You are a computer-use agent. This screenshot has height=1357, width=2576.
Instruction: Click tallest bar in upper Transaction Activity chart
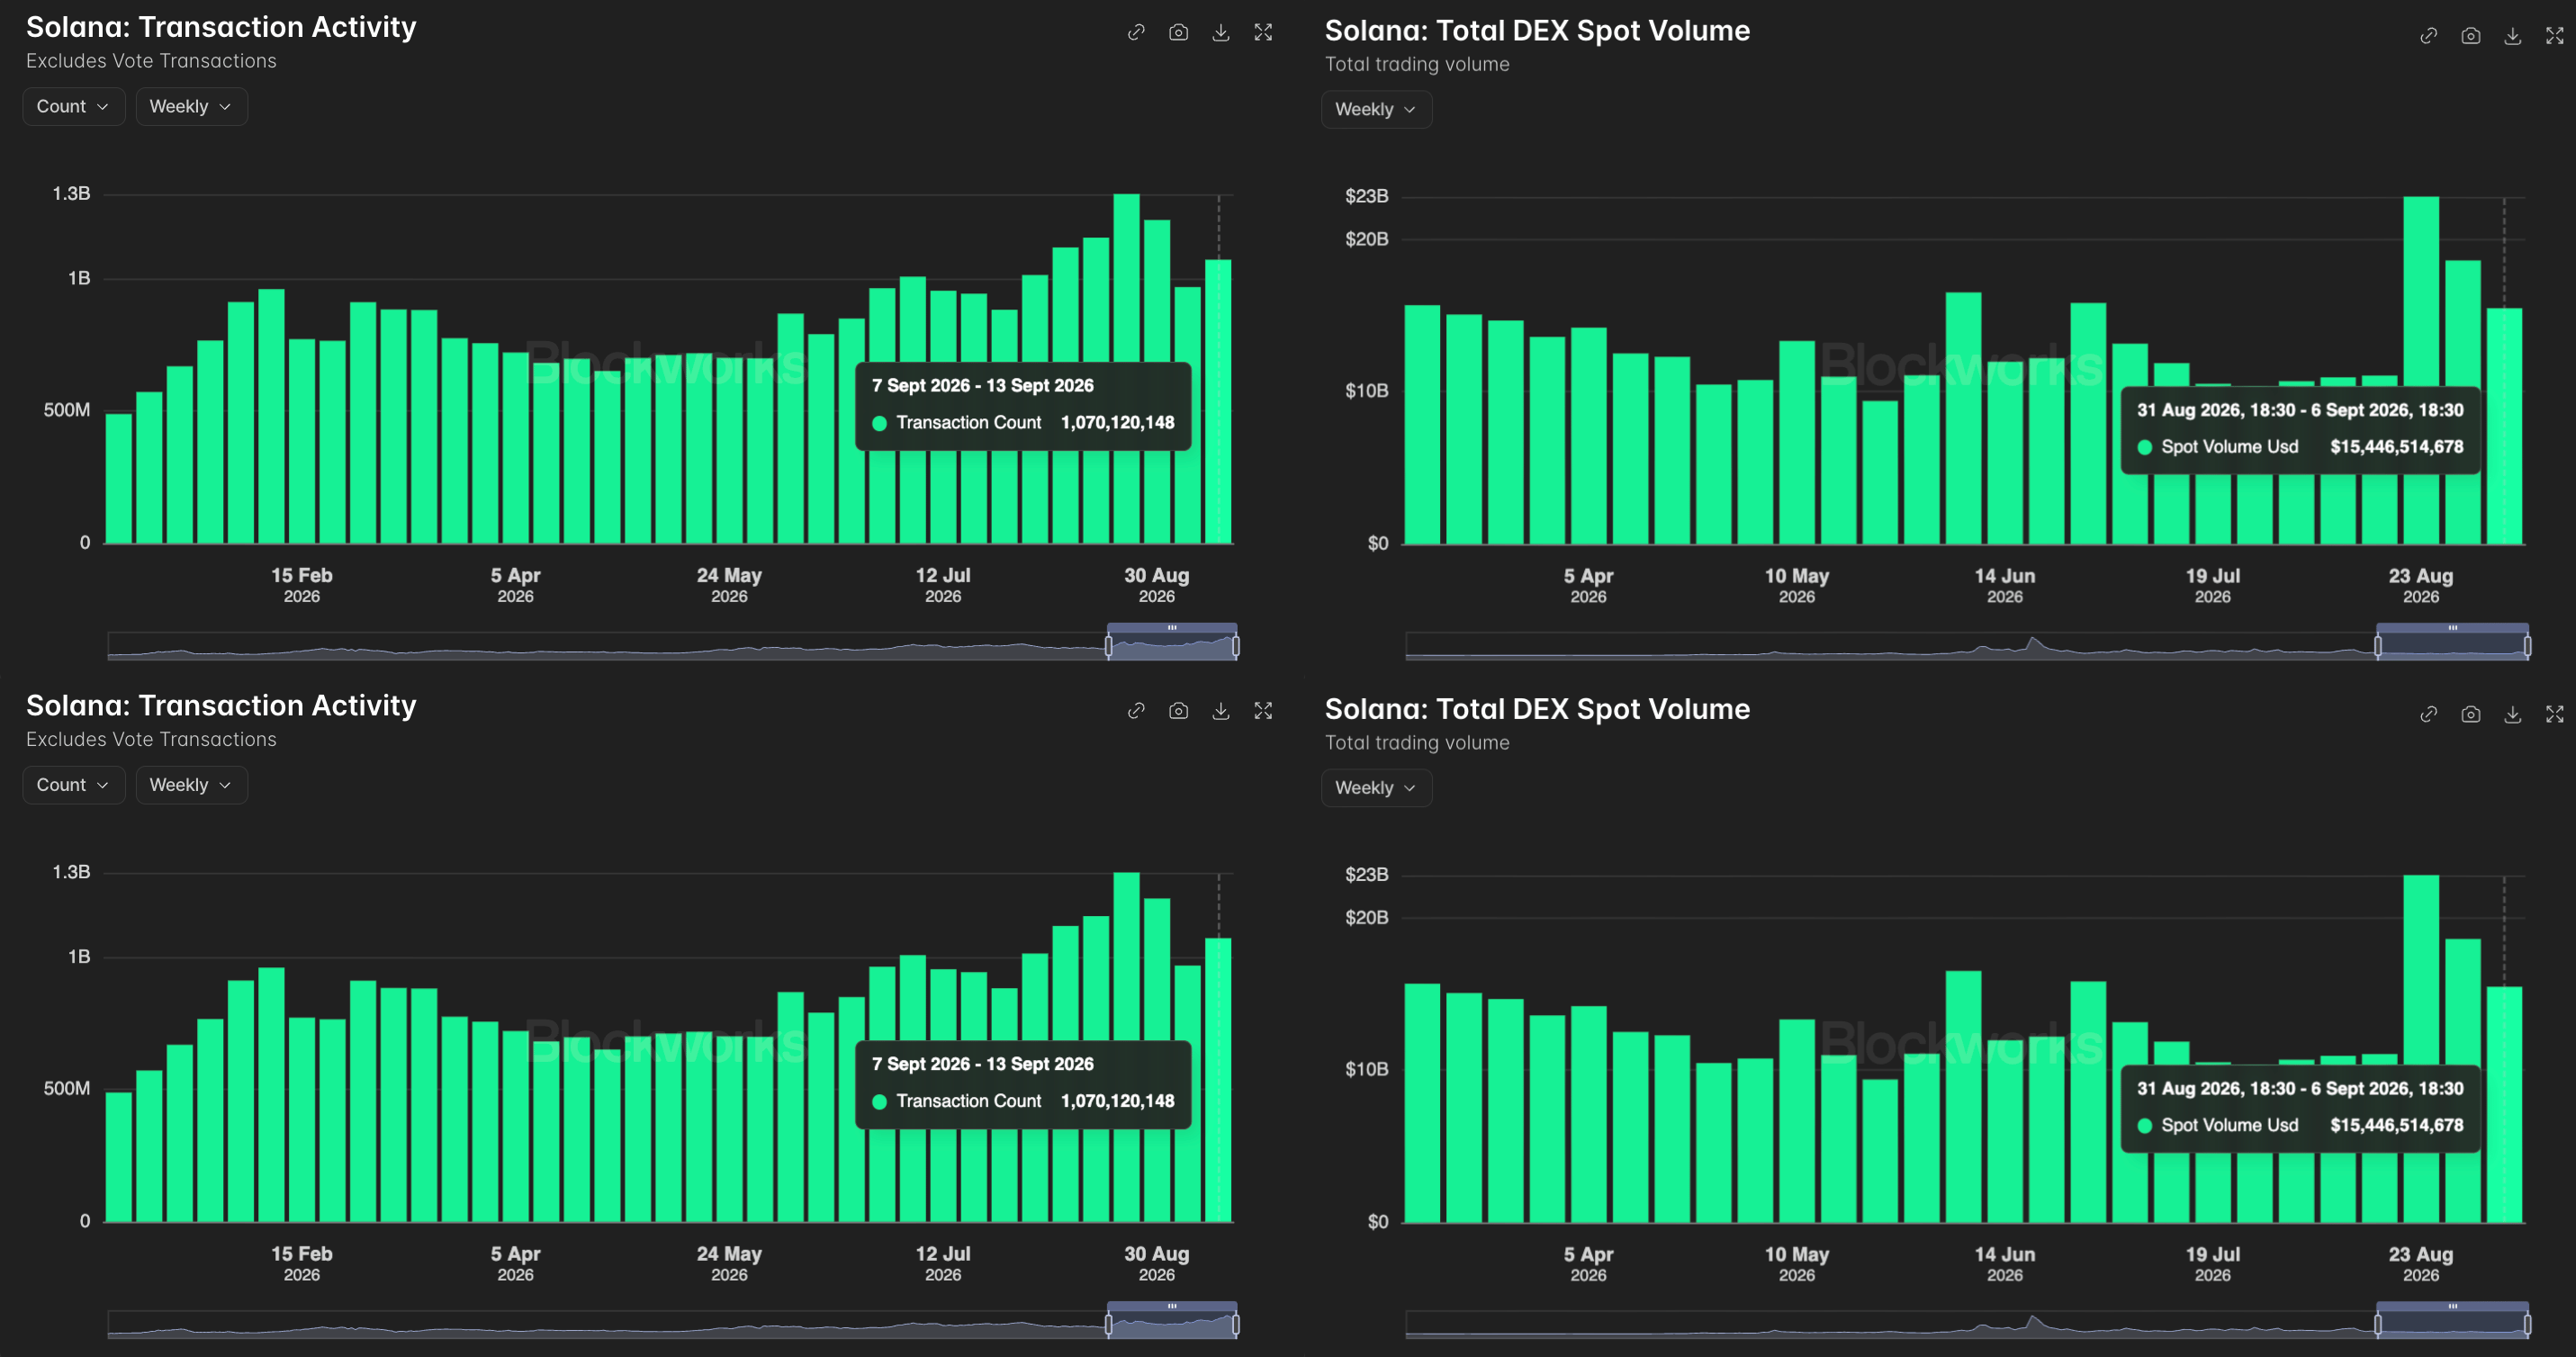tap(1127, 369)
